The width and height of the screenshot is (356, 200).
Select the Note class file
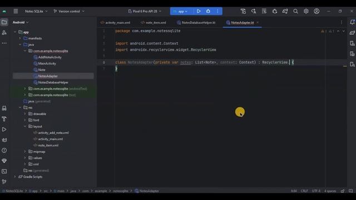pyautogui.click(x=42, y=70)
